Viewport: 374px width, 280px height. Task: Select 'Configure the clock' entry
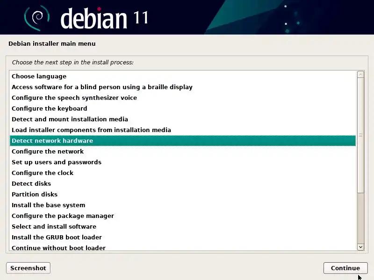pos(183,173)
